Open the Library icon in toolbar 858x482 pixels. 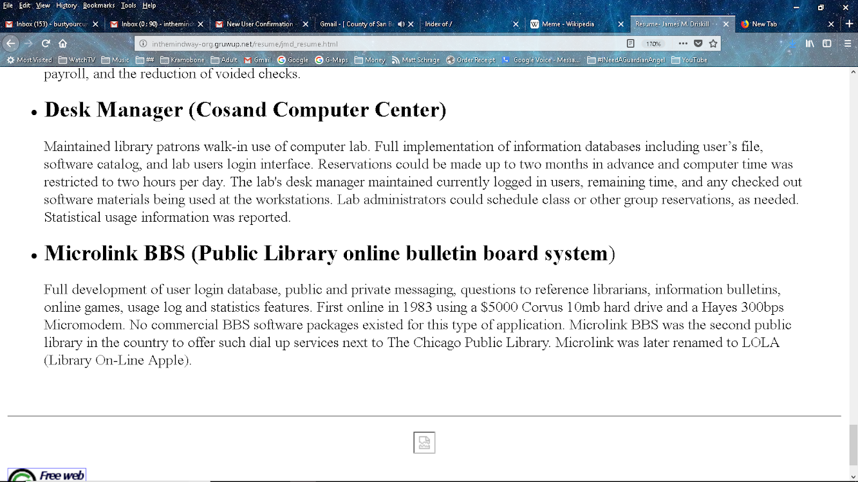[x=810, y=44]
